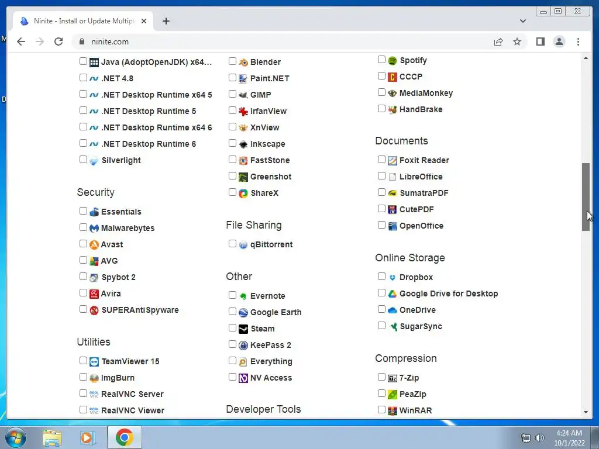The width and height of the screenshot is (599, 449).
Task: Share this page via share icon
Action: (x=498, y=42)
